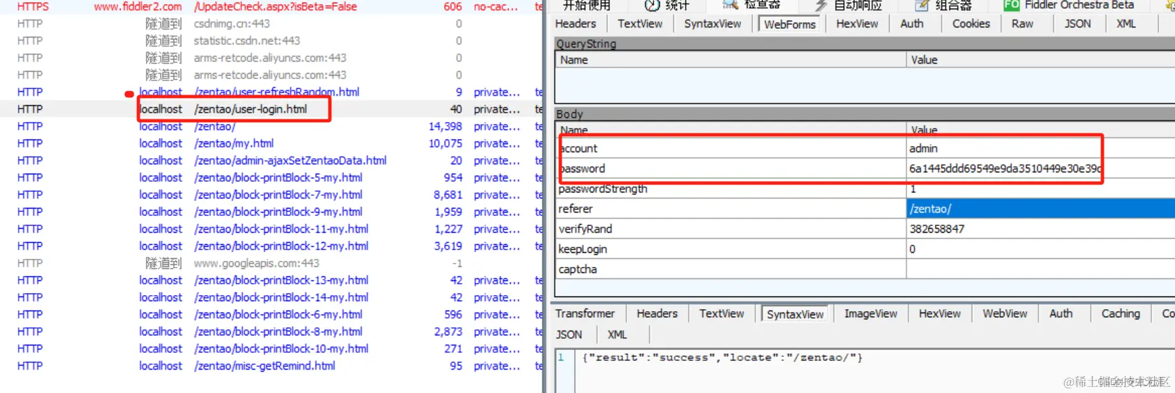Switch request inspector to HexView tab

857,23
